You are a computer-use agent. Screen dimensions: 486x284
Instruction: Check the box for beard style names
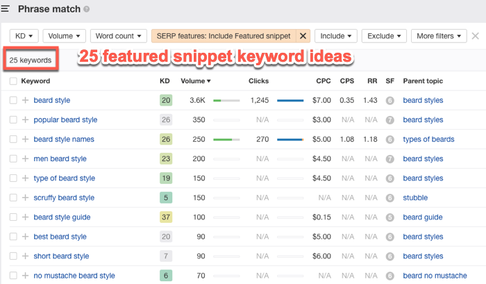coord(13,140)
